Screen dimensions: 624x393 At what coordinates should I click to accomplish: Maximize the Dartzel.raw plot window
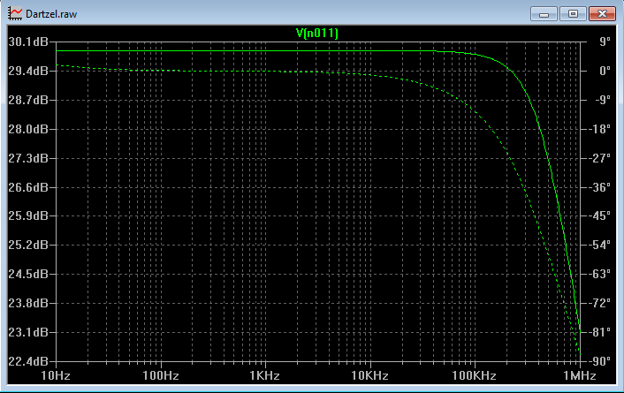573,14
